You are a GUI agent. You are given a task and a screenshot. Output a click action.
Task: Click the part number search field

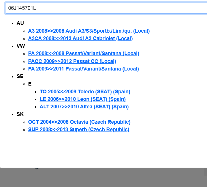104,8
